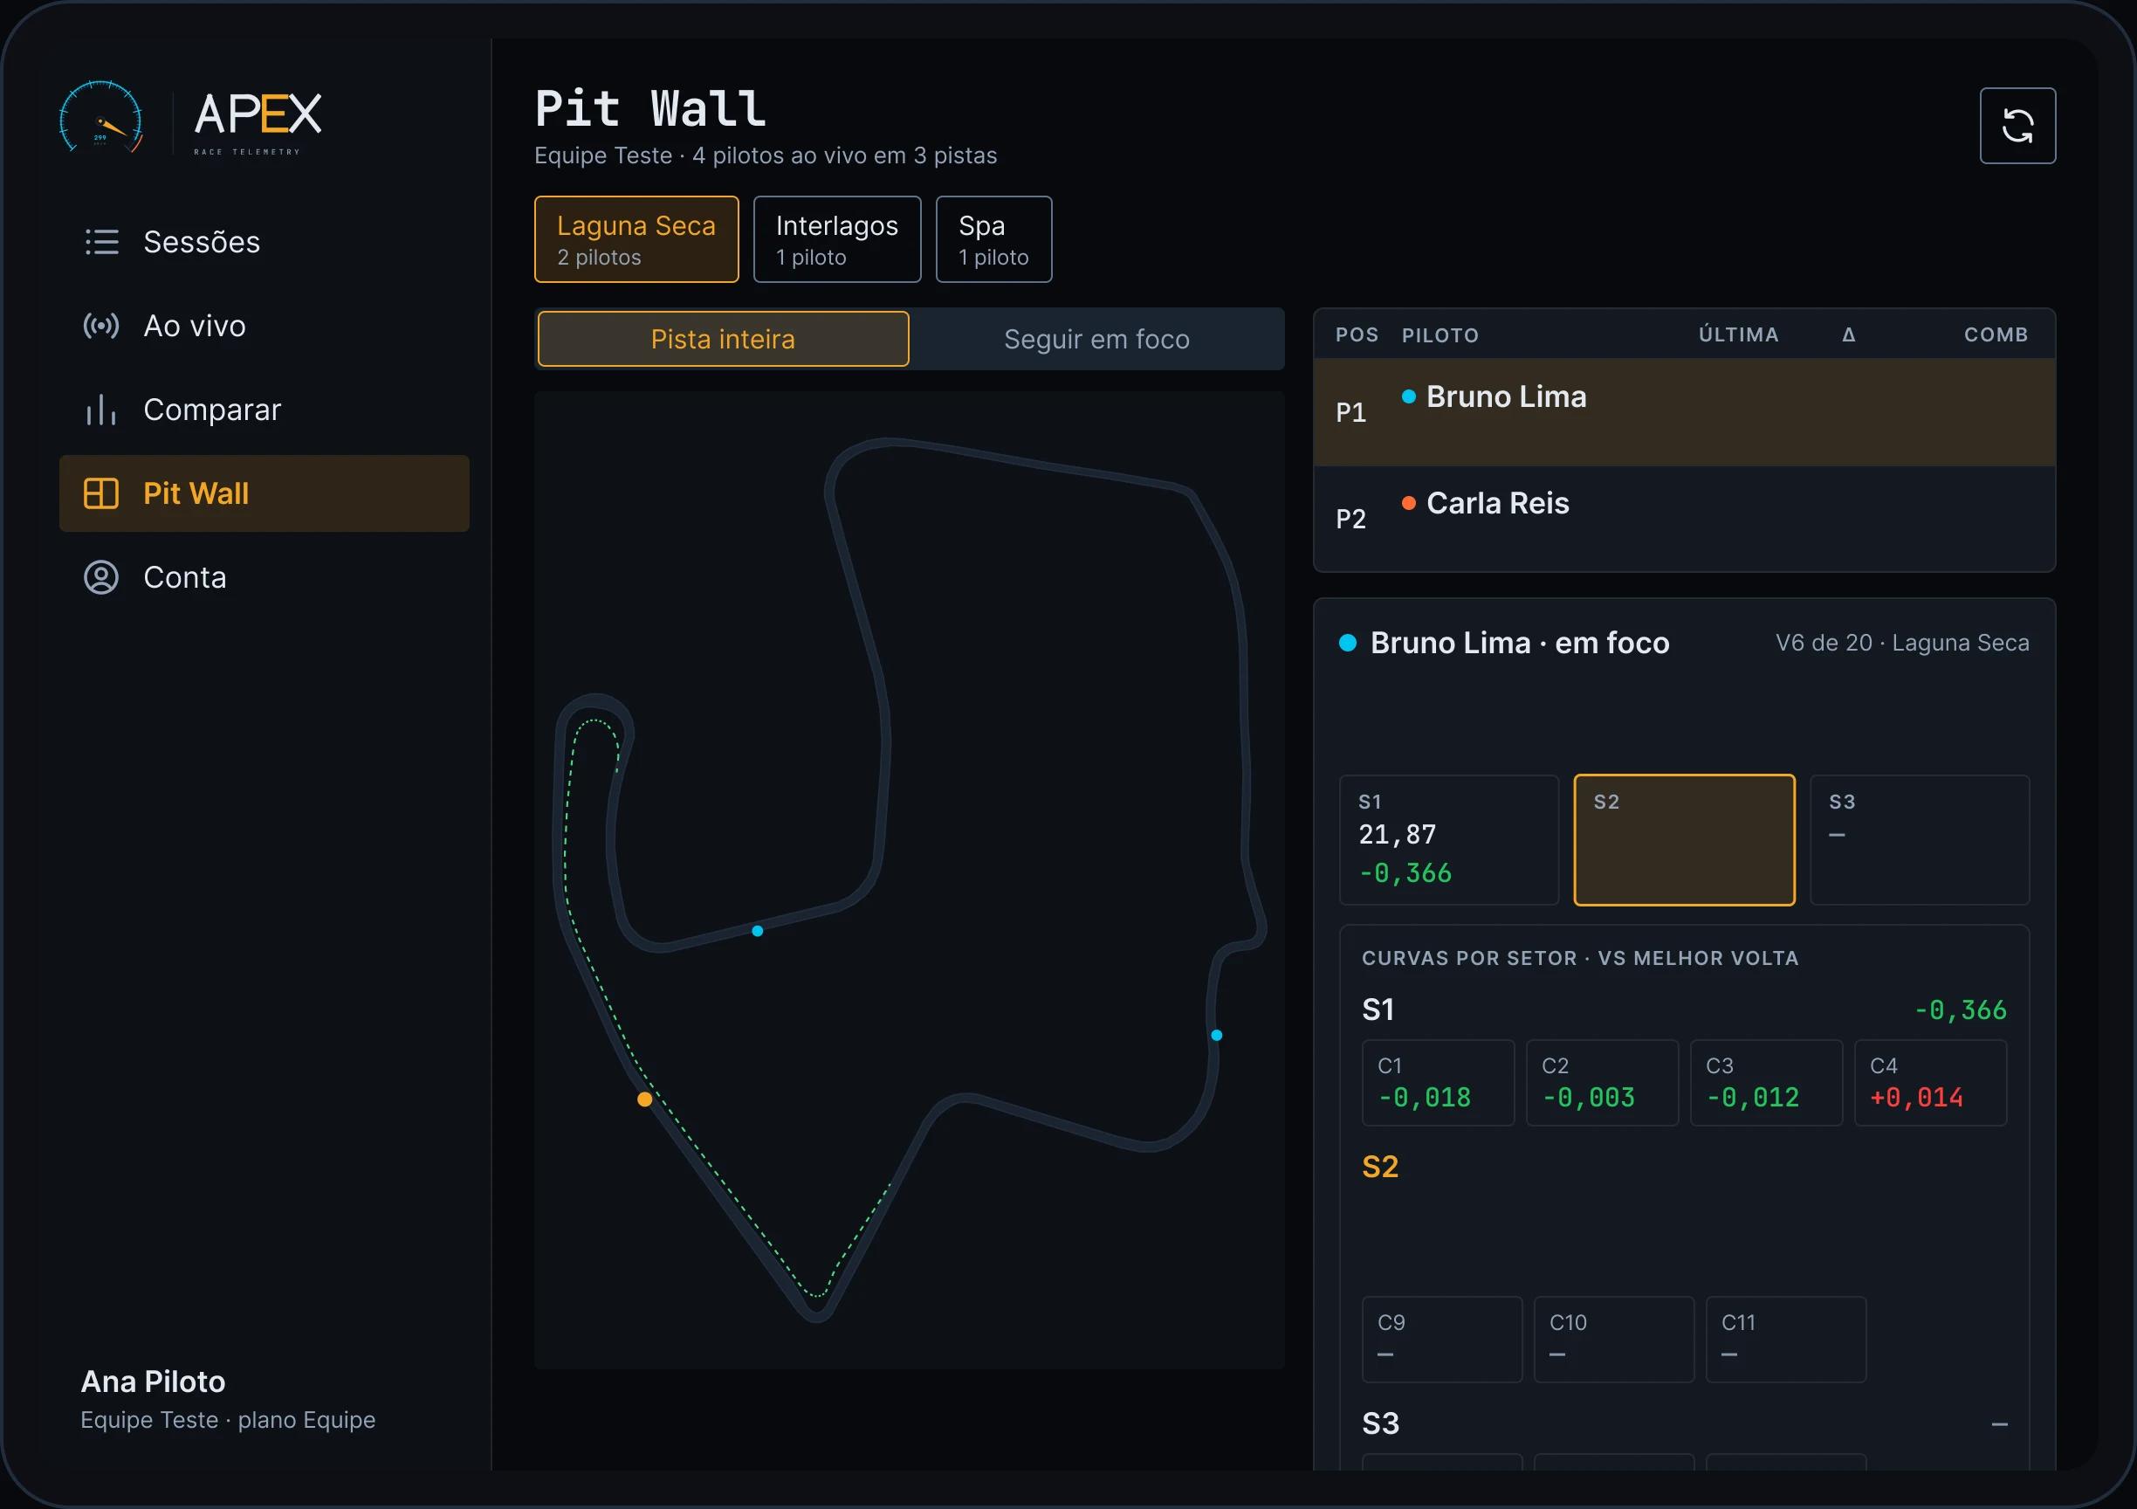Click the APEX speedometer logo
The image size is (2137, 1509).
coord(100,117)
